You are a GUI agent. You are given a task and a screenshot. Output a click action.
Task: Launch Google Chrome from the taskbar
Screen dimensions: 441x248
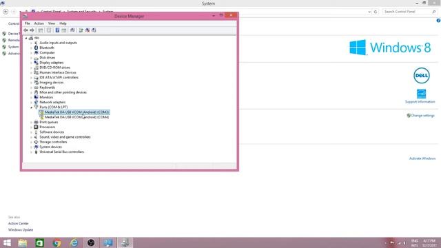pyautogui.click(x=57, y=242)
